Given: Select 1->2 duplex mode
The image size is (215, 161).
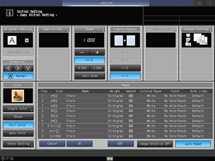Looking at the screenshot, I should [x=125, y=68].
